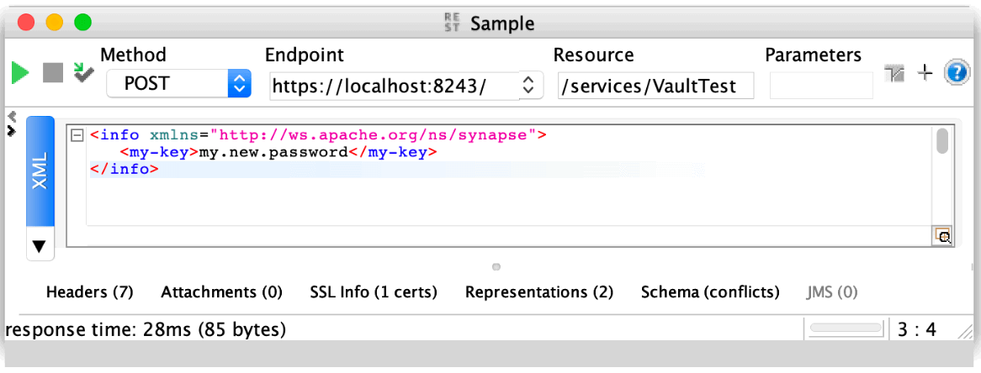Select the vertical XML view tab
981x373 pixels.
[x=40, y=171]
